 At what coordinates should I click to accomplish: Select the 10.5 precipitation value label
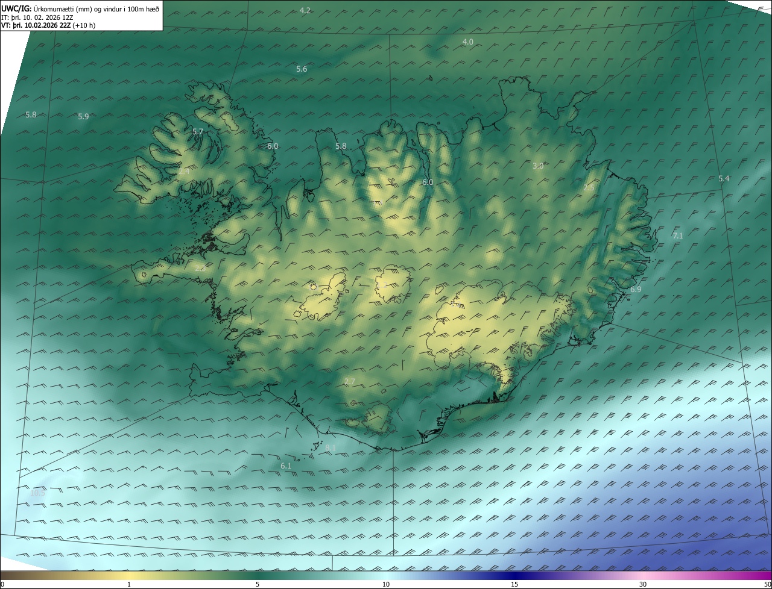click(x=37, y=493)
